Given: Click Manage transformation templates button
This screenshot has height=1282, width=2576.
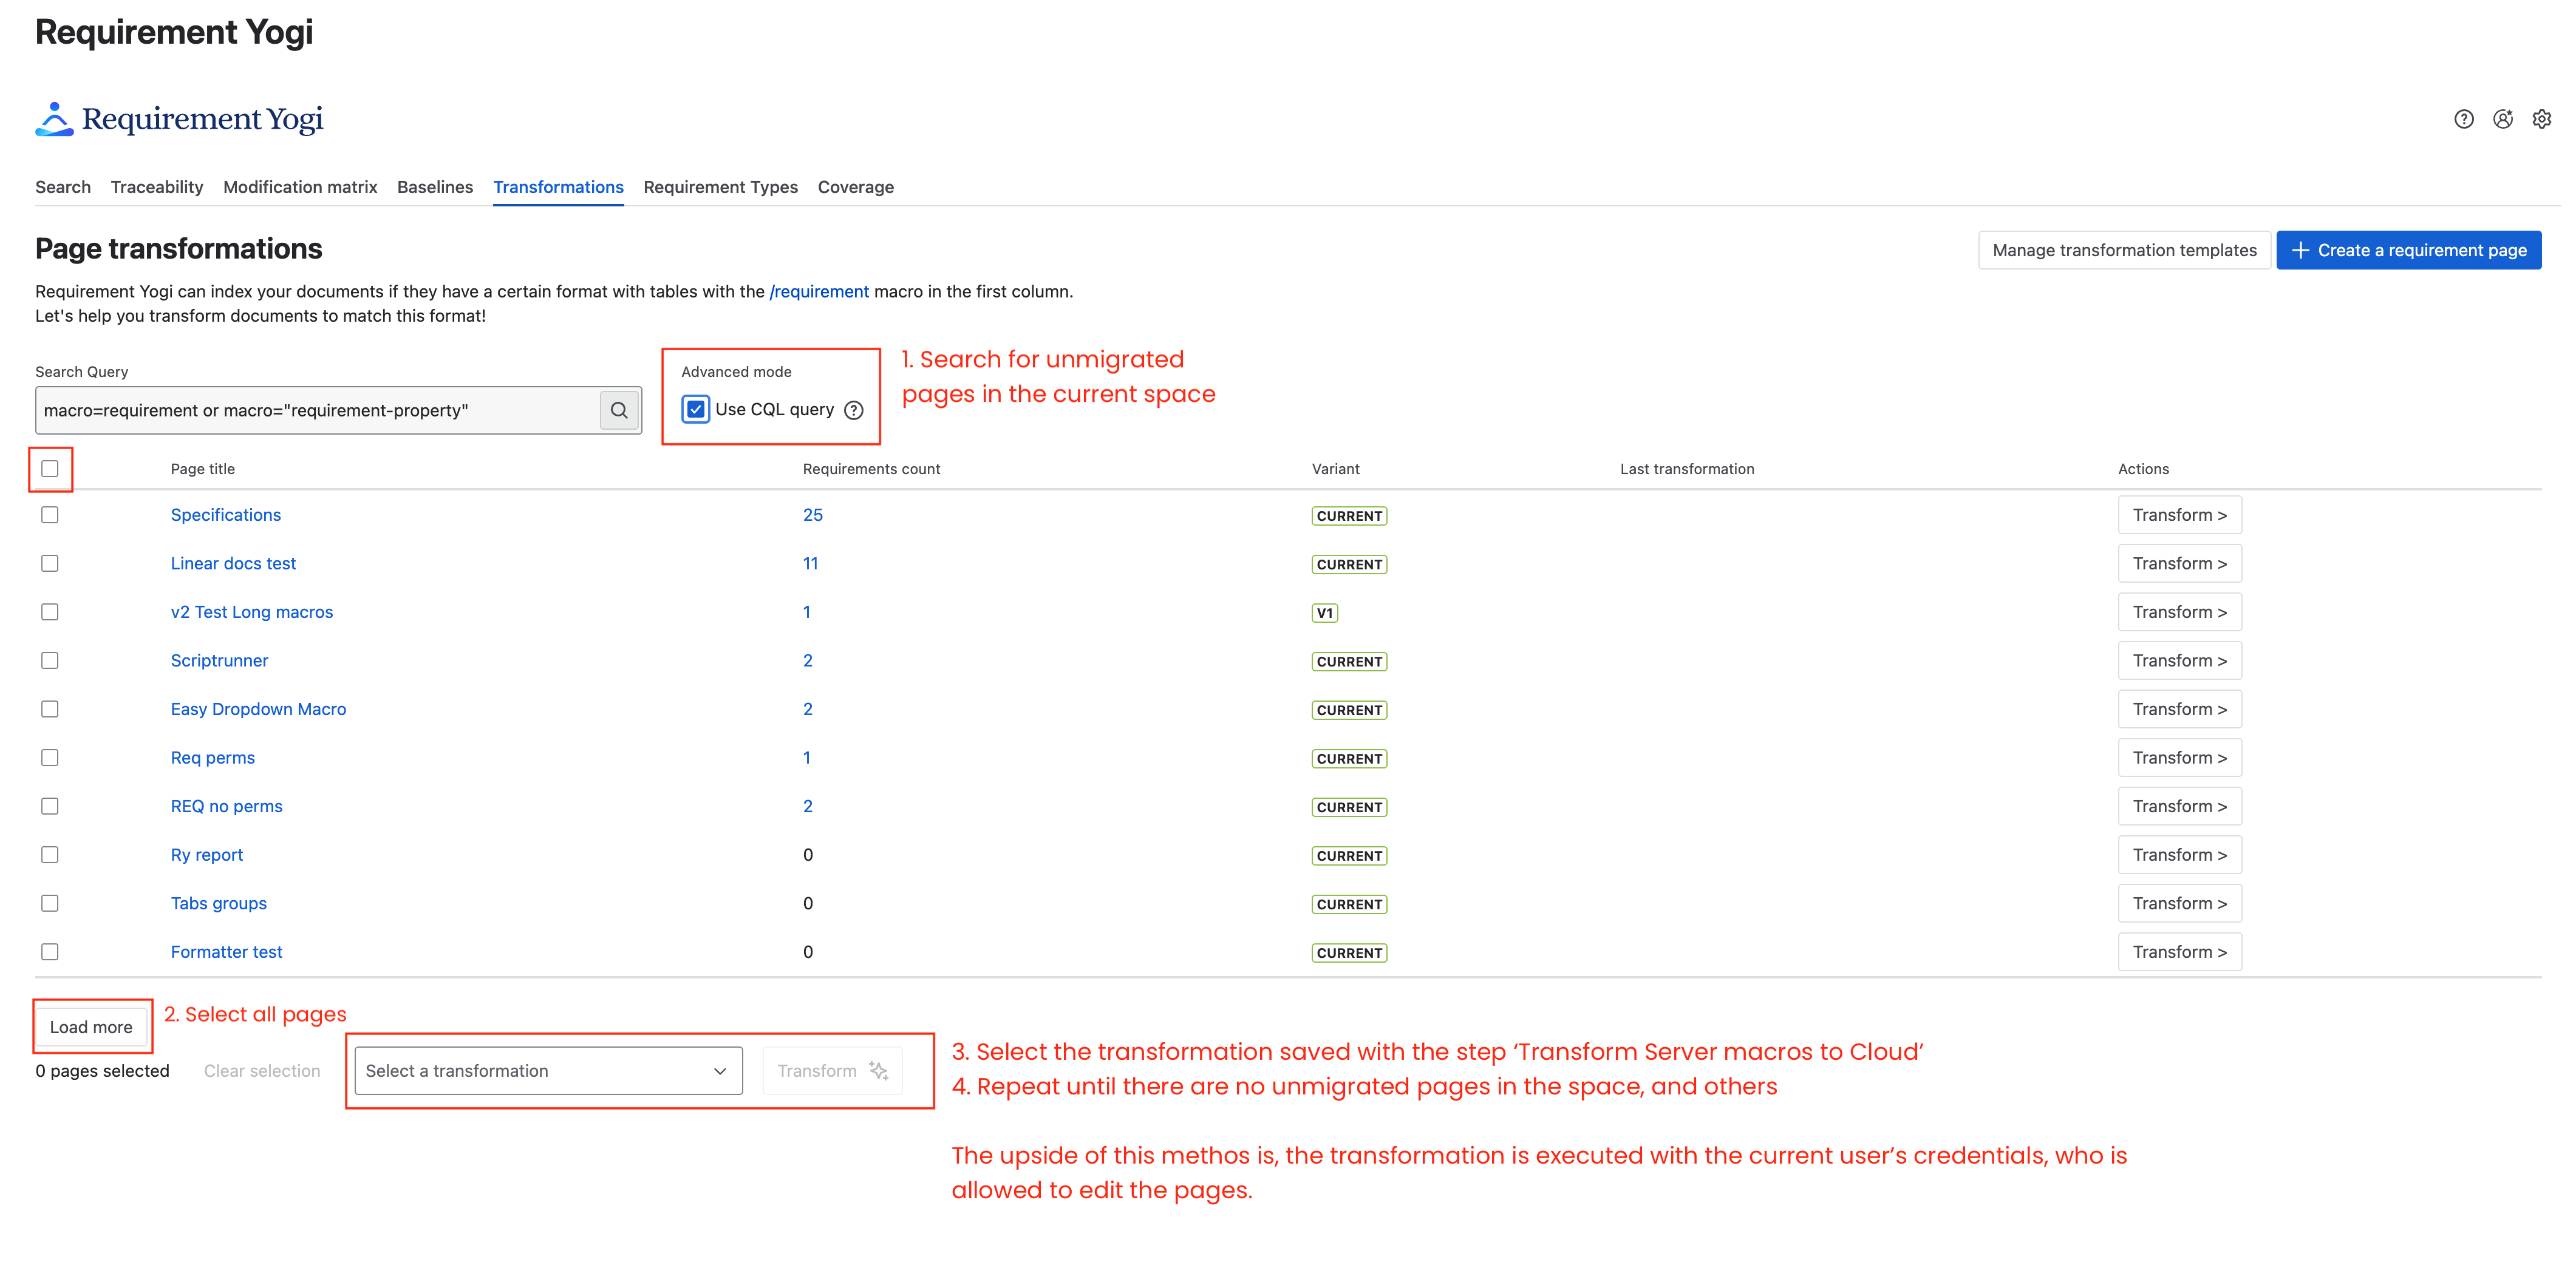Looking at the screenshot, I should click(x=2123, y=250).
